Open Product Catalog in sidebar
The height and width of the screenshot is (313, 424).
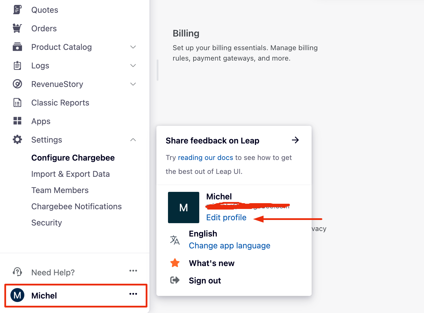point(61,47)
